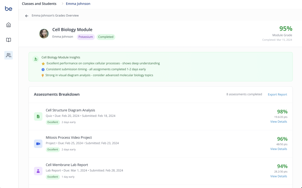Click Cell Structure Diagram Analysis title

tap(70, 110)
